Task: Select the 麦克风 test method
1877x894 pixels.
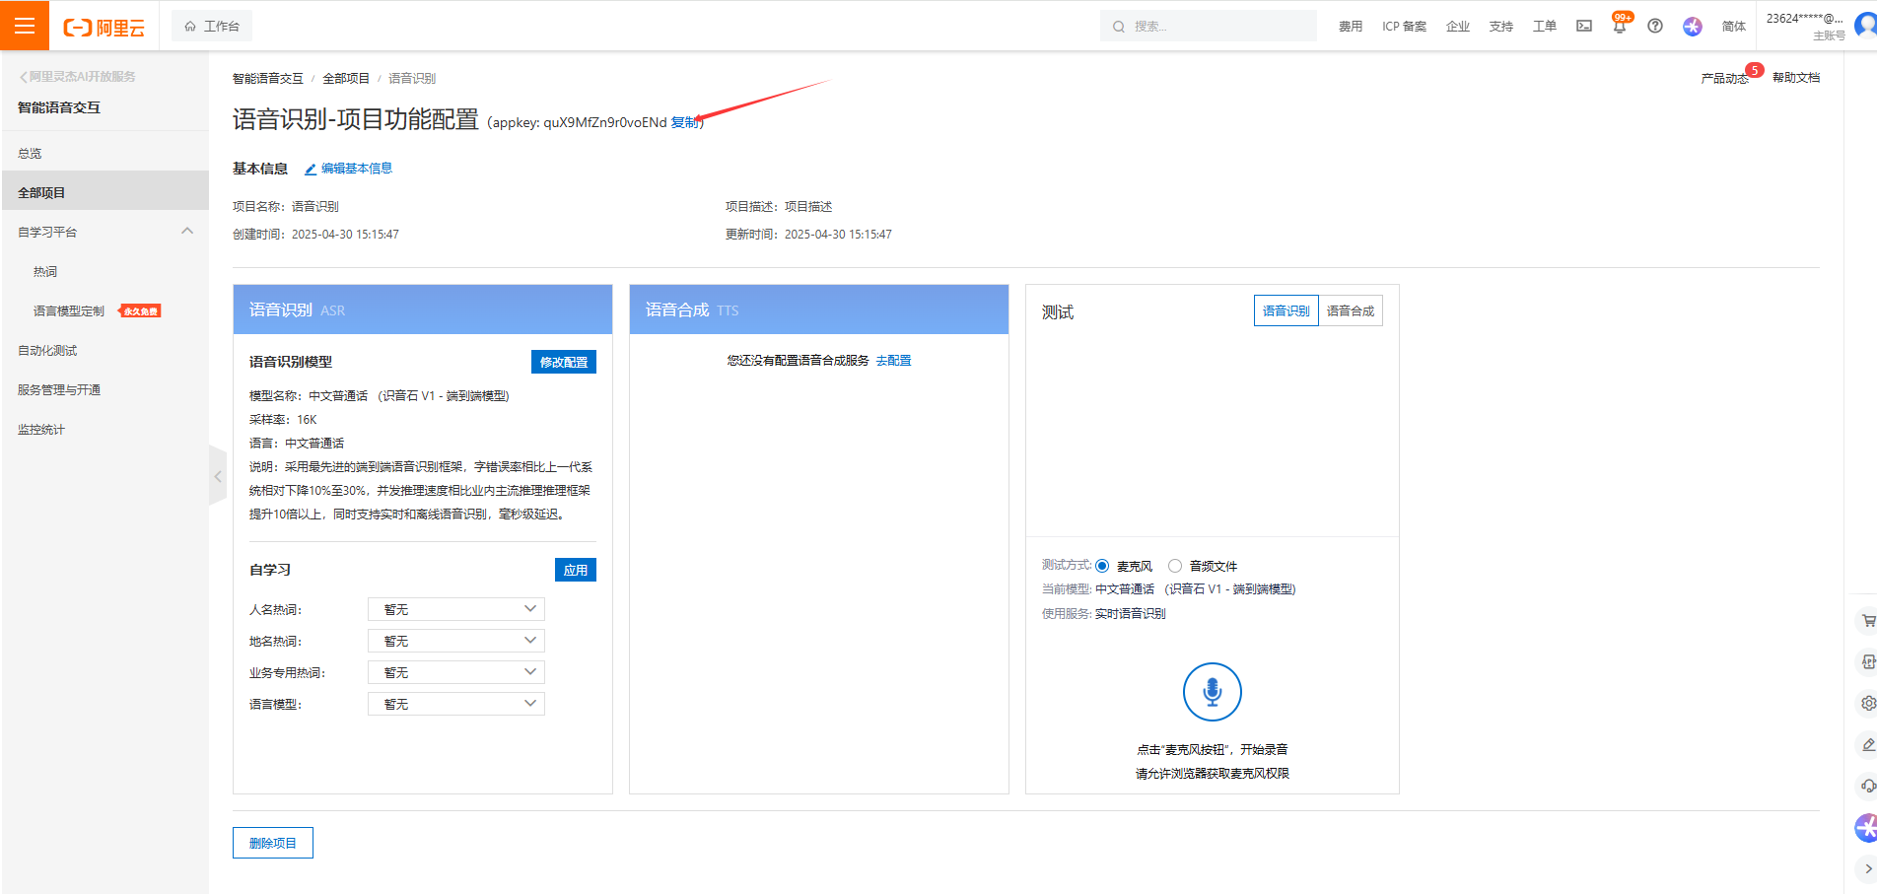Action: (x=1102, y=566)
